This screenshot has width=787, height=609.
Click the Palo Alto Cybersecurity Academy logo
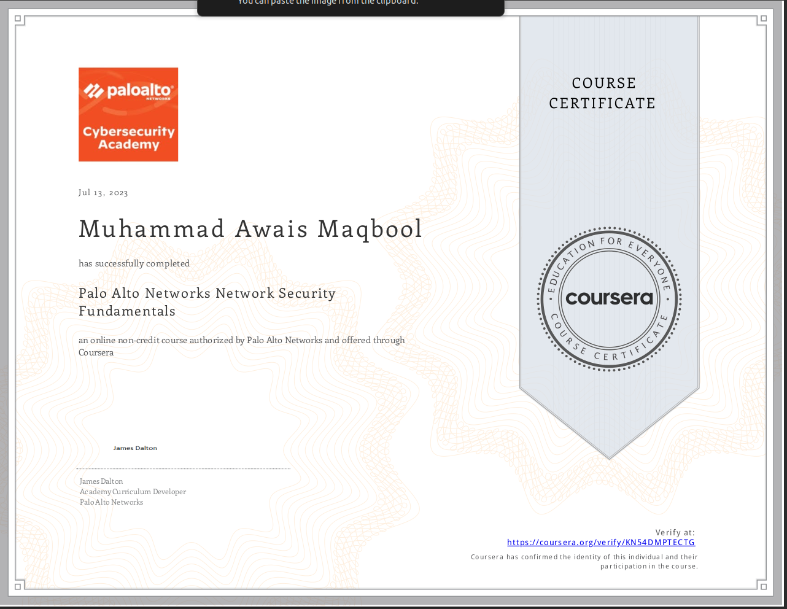pos(128,115)
